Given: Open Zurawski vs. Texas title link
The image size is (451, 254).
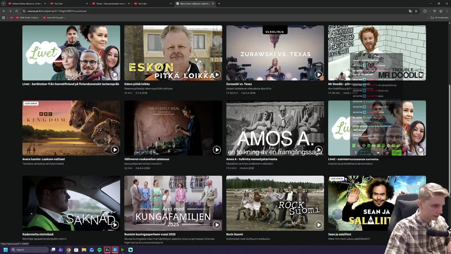Looking at the screenshot, I should point(239,84).
